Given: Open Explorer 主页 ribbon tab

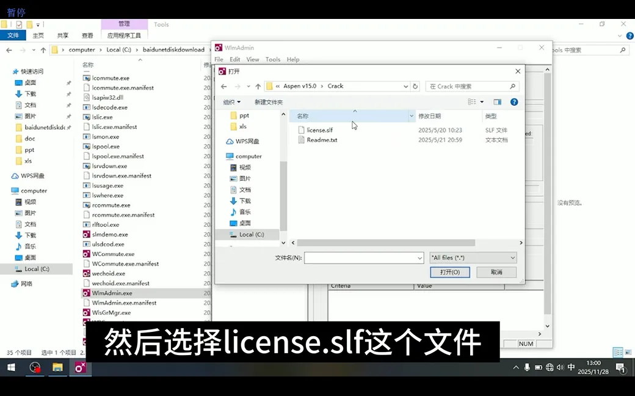Looking at the screenshot, I should (38, 35).
